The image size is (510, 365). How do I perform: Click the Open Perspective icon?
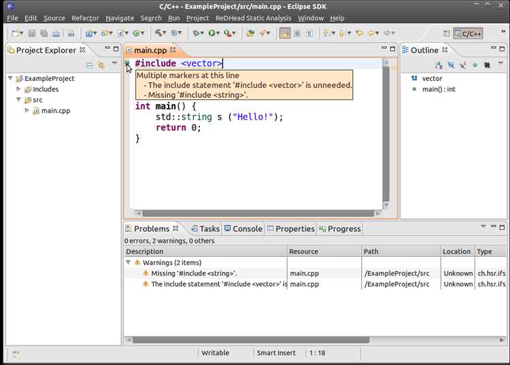pyautogui.click(x=446, y=33)
